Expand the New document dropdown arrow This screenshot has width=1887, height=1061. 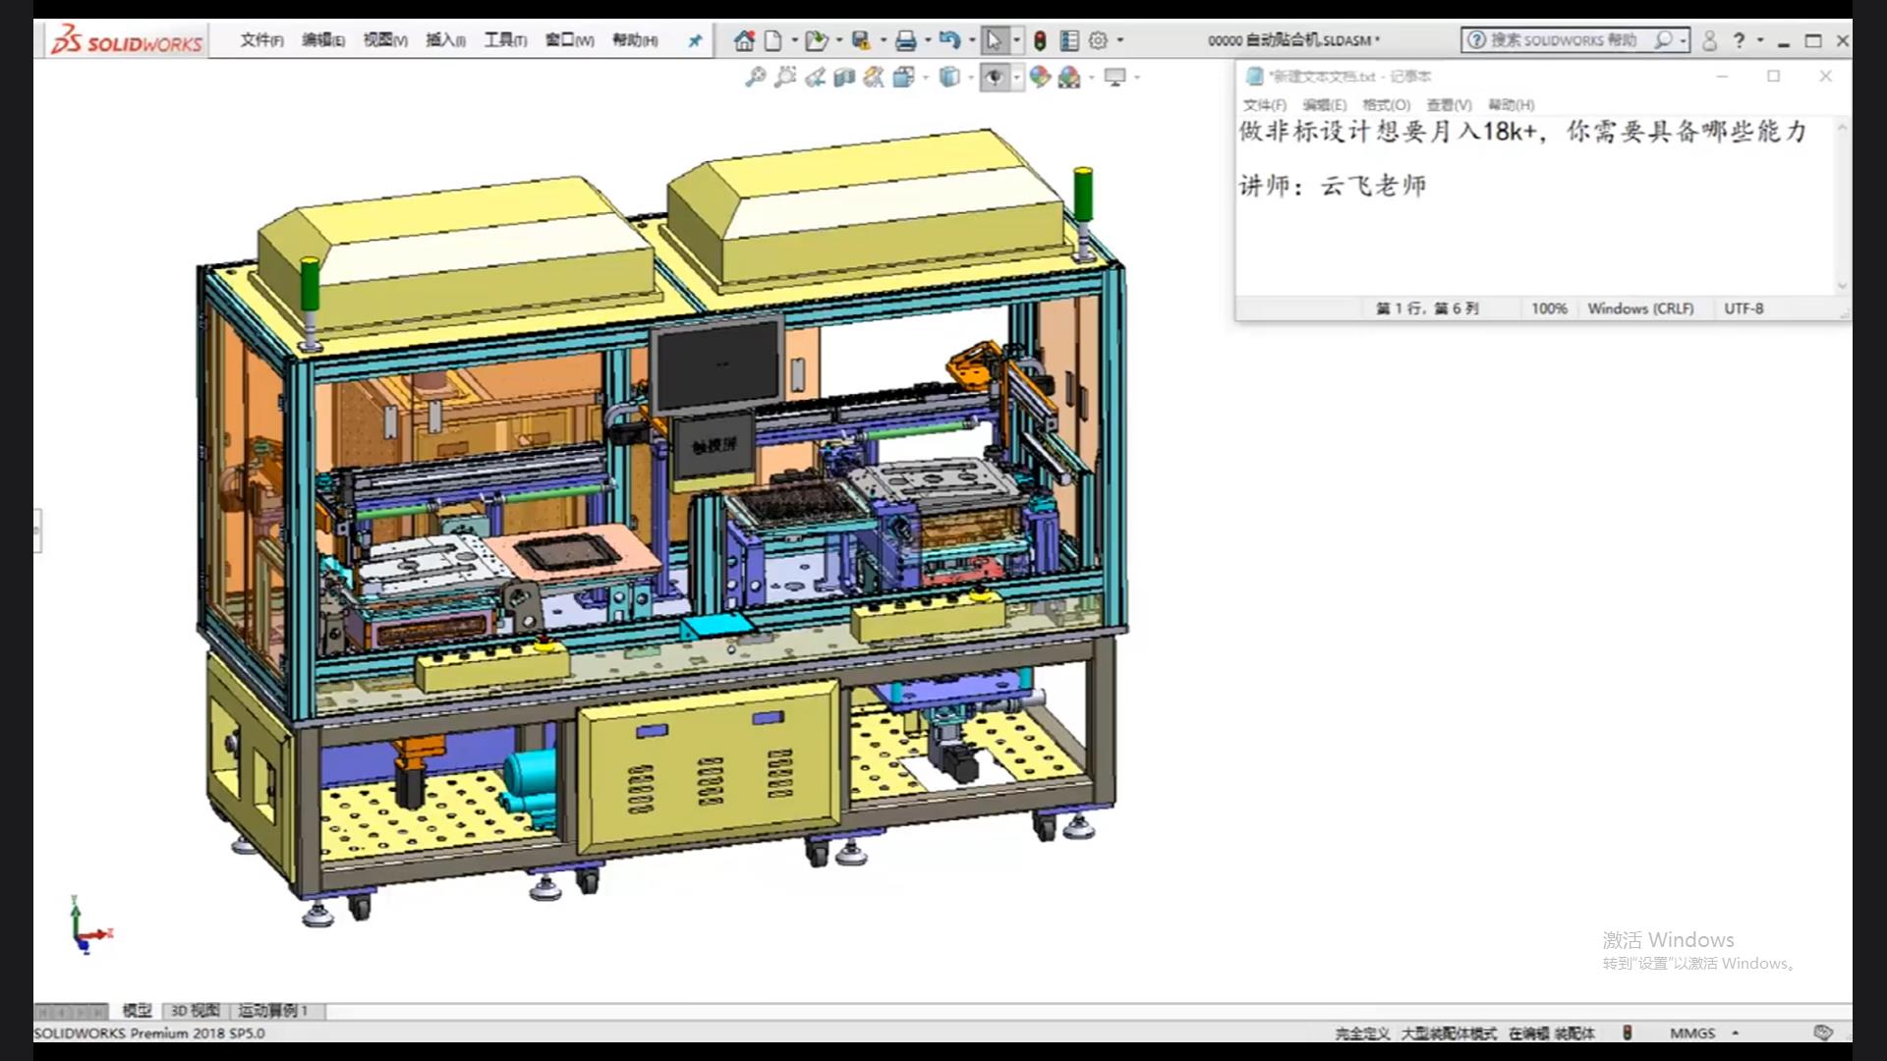[794, 40]
